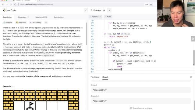195x110 pixels.
Task: Click the console panel collapse icon
Action: click(x=191, y=77)
